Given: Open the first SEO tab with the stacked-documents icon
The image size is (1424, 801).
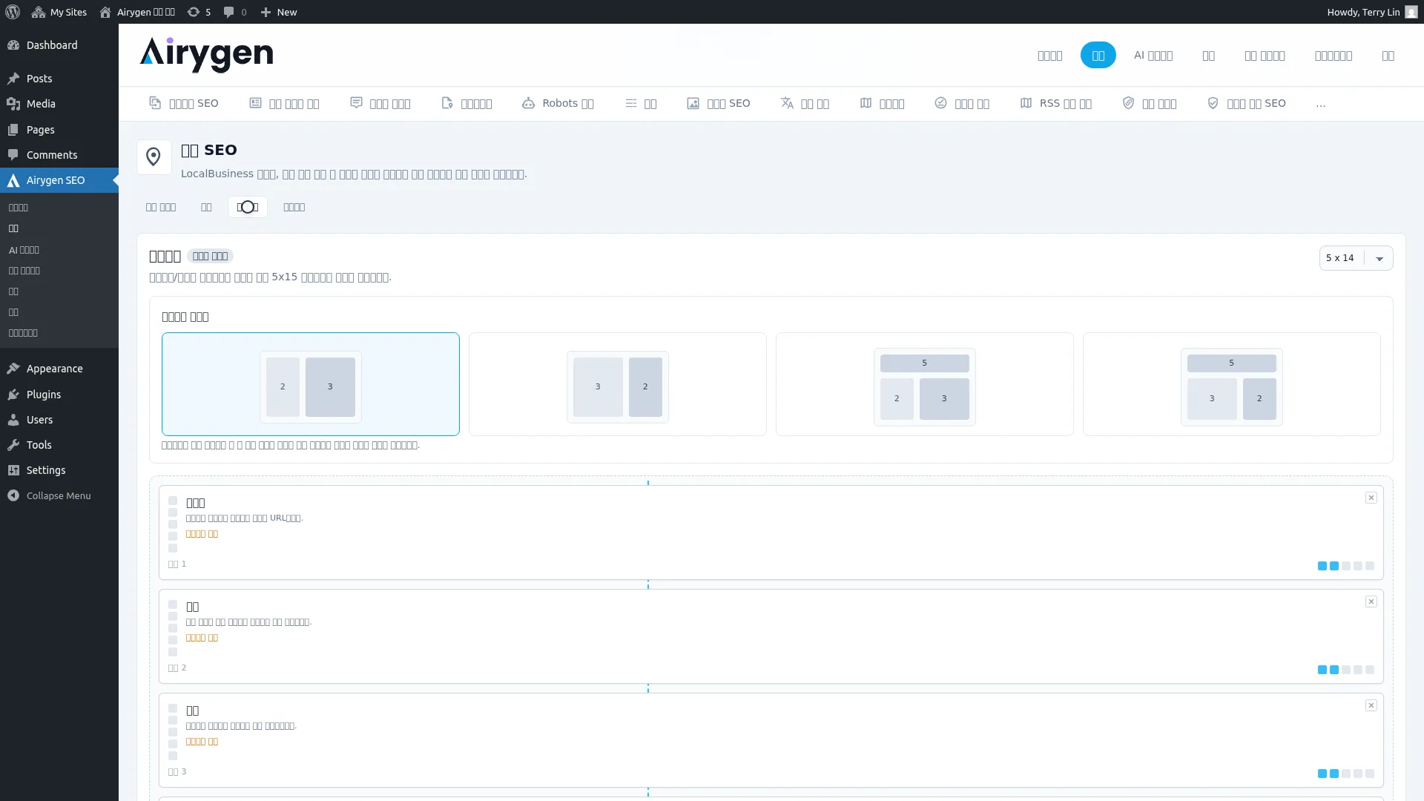Looking at the screenshot, I should coord(183,103).
